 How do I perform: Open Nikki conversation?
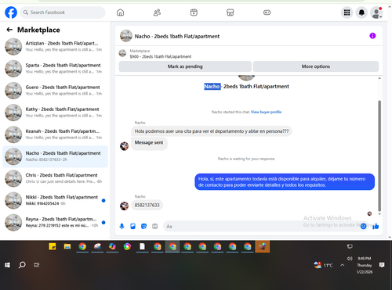coord(55,200)
